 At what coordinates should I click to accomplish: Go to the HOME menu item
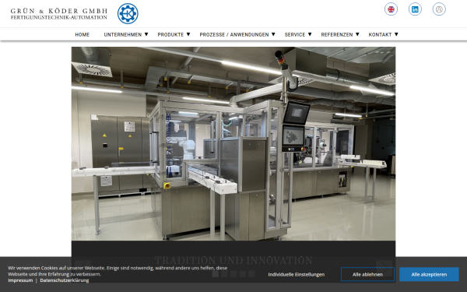tap(83, 34)
